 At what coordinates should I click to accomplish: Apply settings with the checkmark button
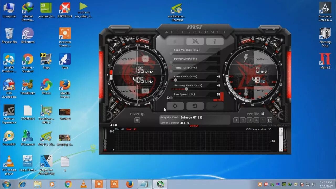click(x=215, y=106)
